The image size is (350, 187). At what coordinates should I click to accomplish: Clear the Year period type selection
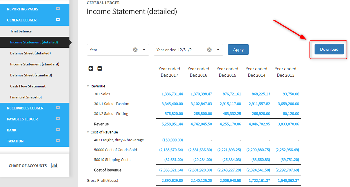point(135,50)
